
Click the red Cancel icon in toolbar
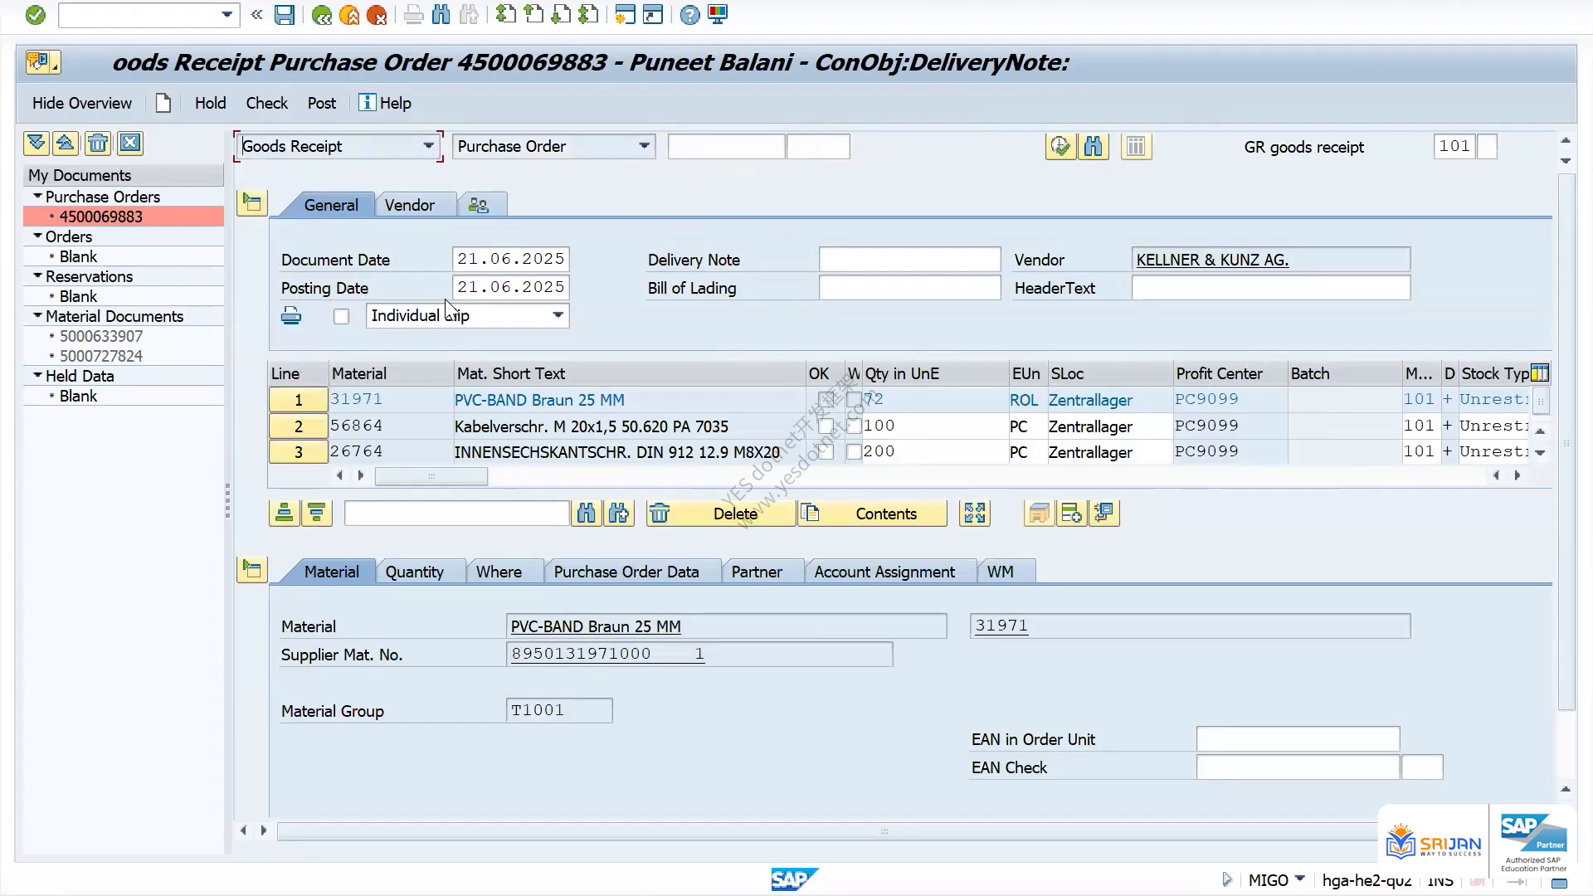(377, 15)
